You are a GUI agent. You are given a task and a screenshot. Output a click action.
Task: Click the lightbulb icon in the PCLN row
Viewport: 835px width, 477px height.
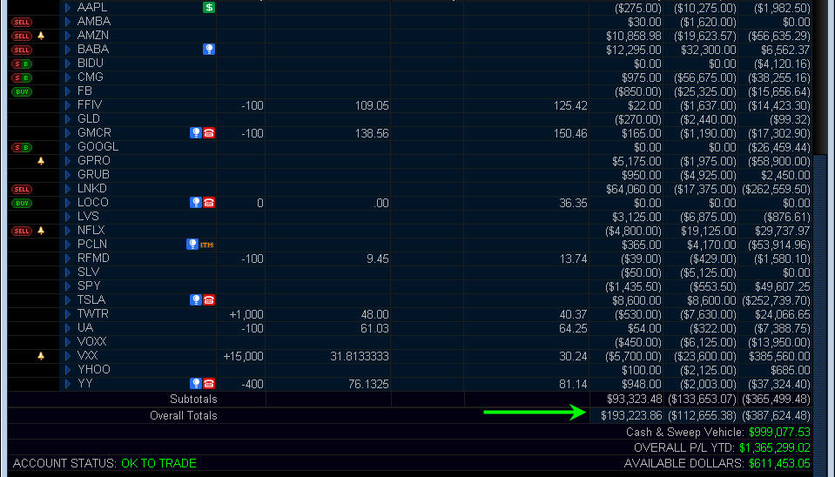[x=192, y=245]
